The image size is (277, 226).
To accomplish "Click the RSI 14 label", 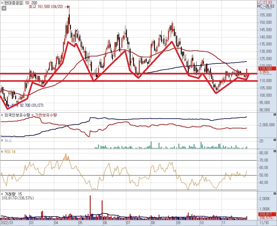I will (x=10, y=152).
